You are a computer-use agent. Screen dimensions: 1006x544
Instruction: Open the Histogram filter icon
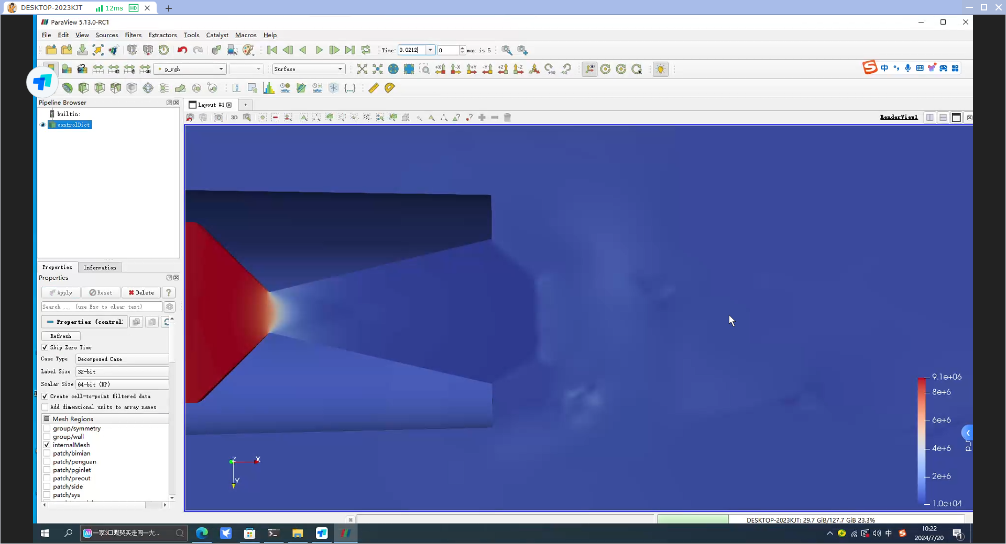coord(269,88)
